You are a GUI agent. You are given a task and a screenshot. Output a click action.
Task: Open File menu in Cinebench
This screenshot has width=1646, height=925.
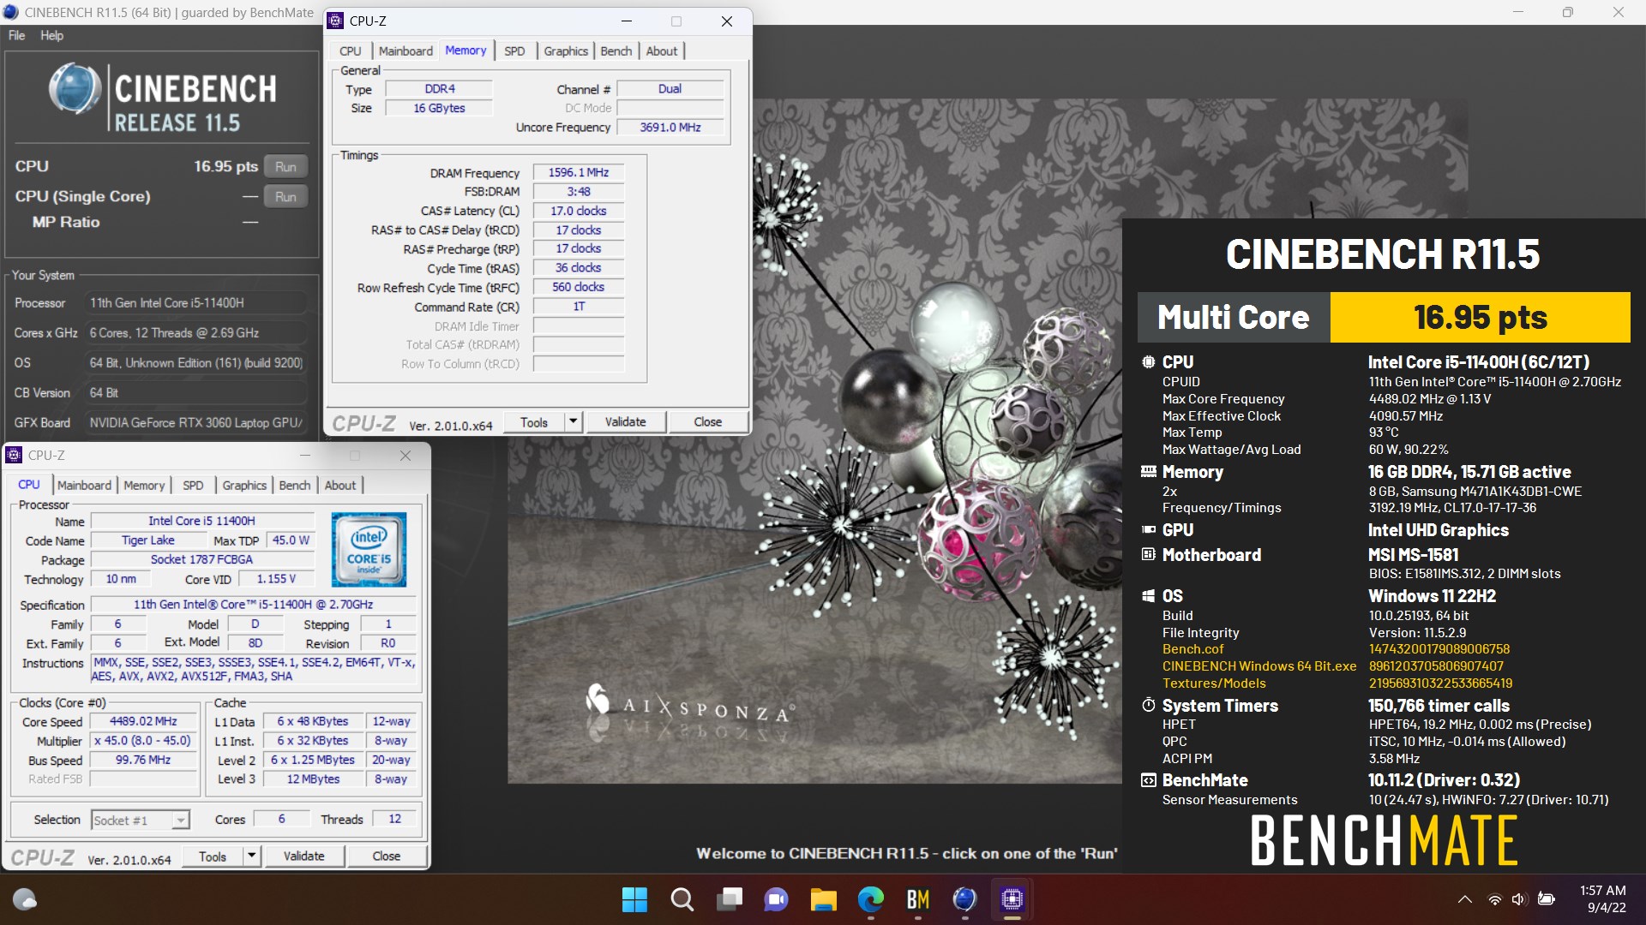tap(16, 35)
